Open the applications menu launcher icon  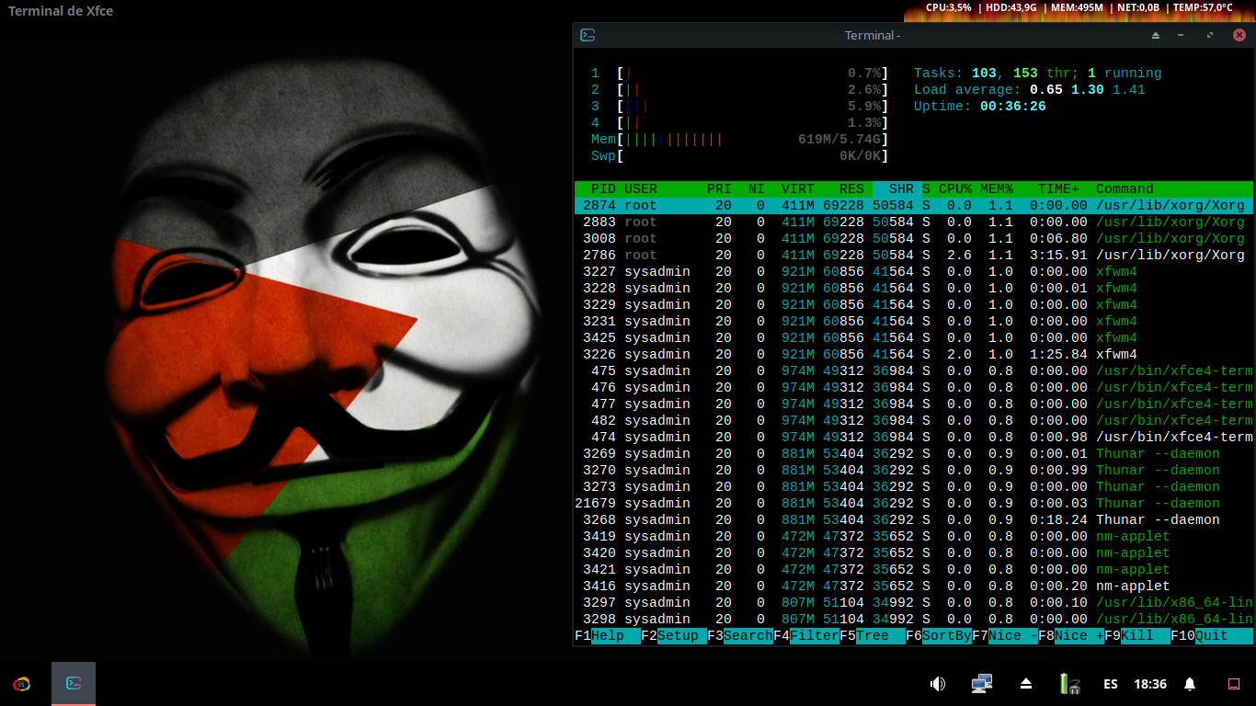tap(21, 684)
